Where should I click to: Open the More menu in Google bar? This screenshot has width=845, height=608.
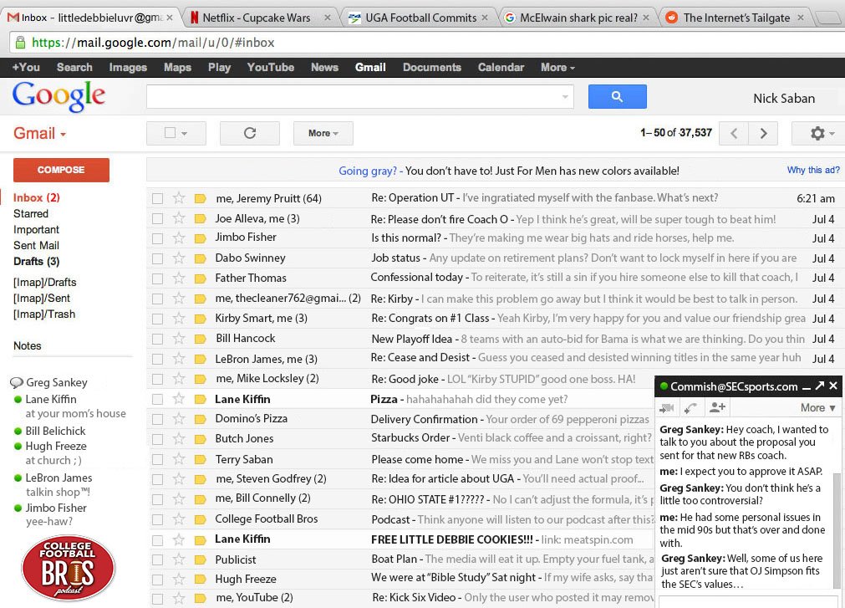[x=557, y=68]
